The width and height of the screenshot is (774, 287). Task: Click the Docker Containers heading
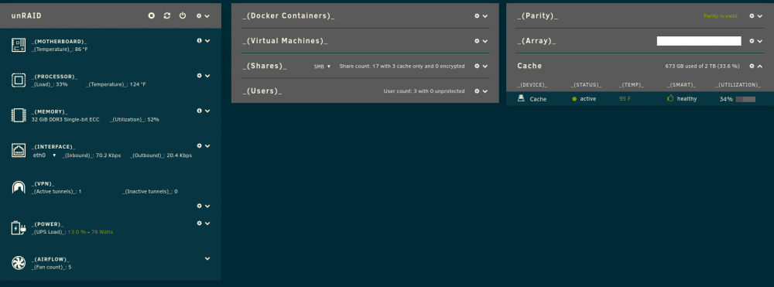click(x=288, y=15)
